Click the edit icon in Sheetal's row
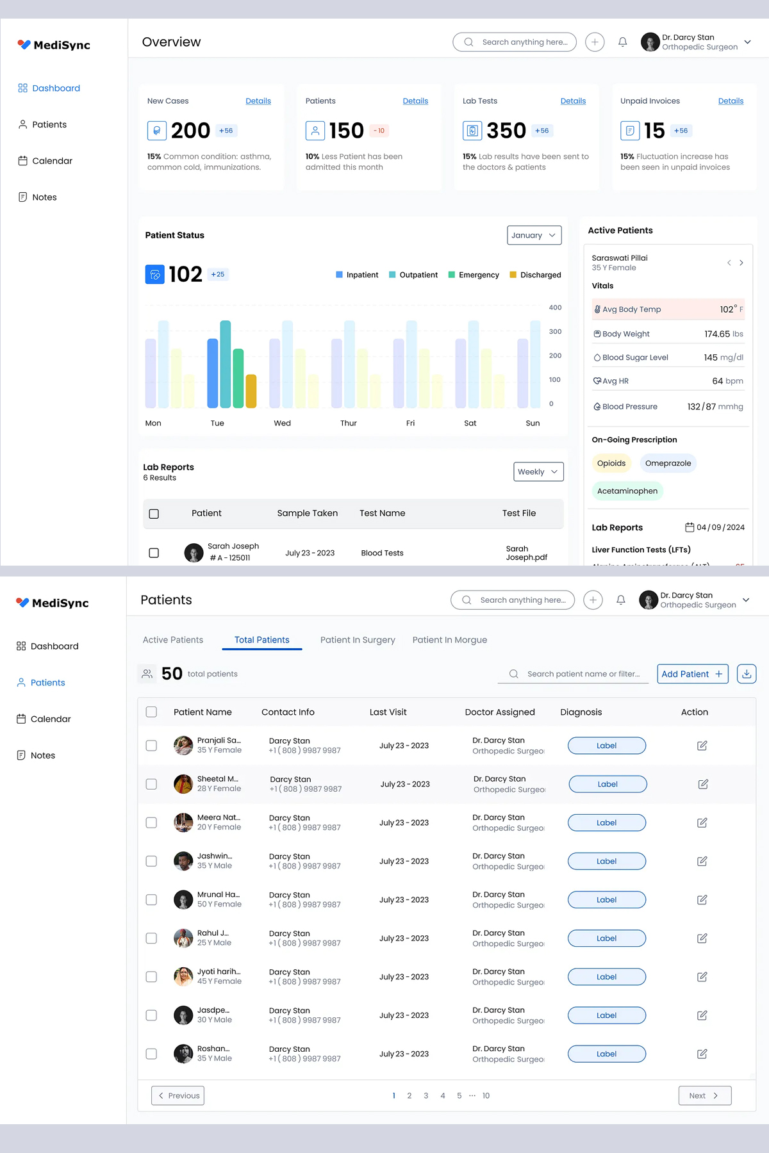The width and height of the screenshot is (769, 1153). [703, 784]
